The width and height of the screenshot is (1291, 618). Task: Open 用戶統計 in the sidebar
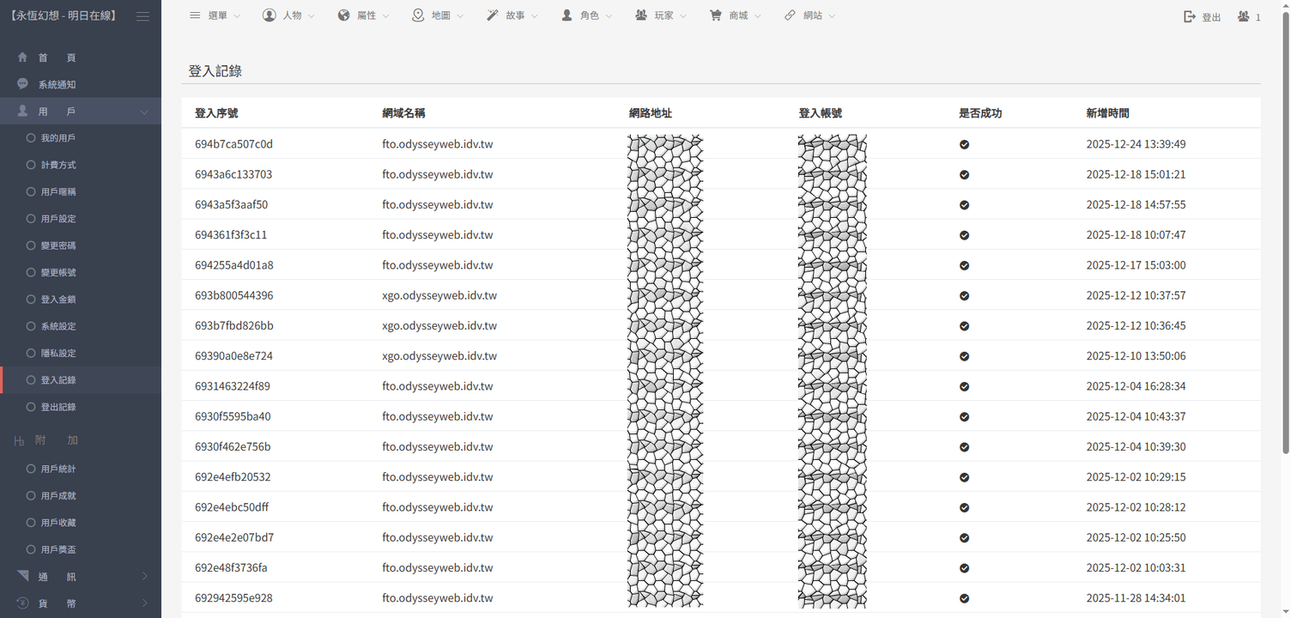coord(58,470)
